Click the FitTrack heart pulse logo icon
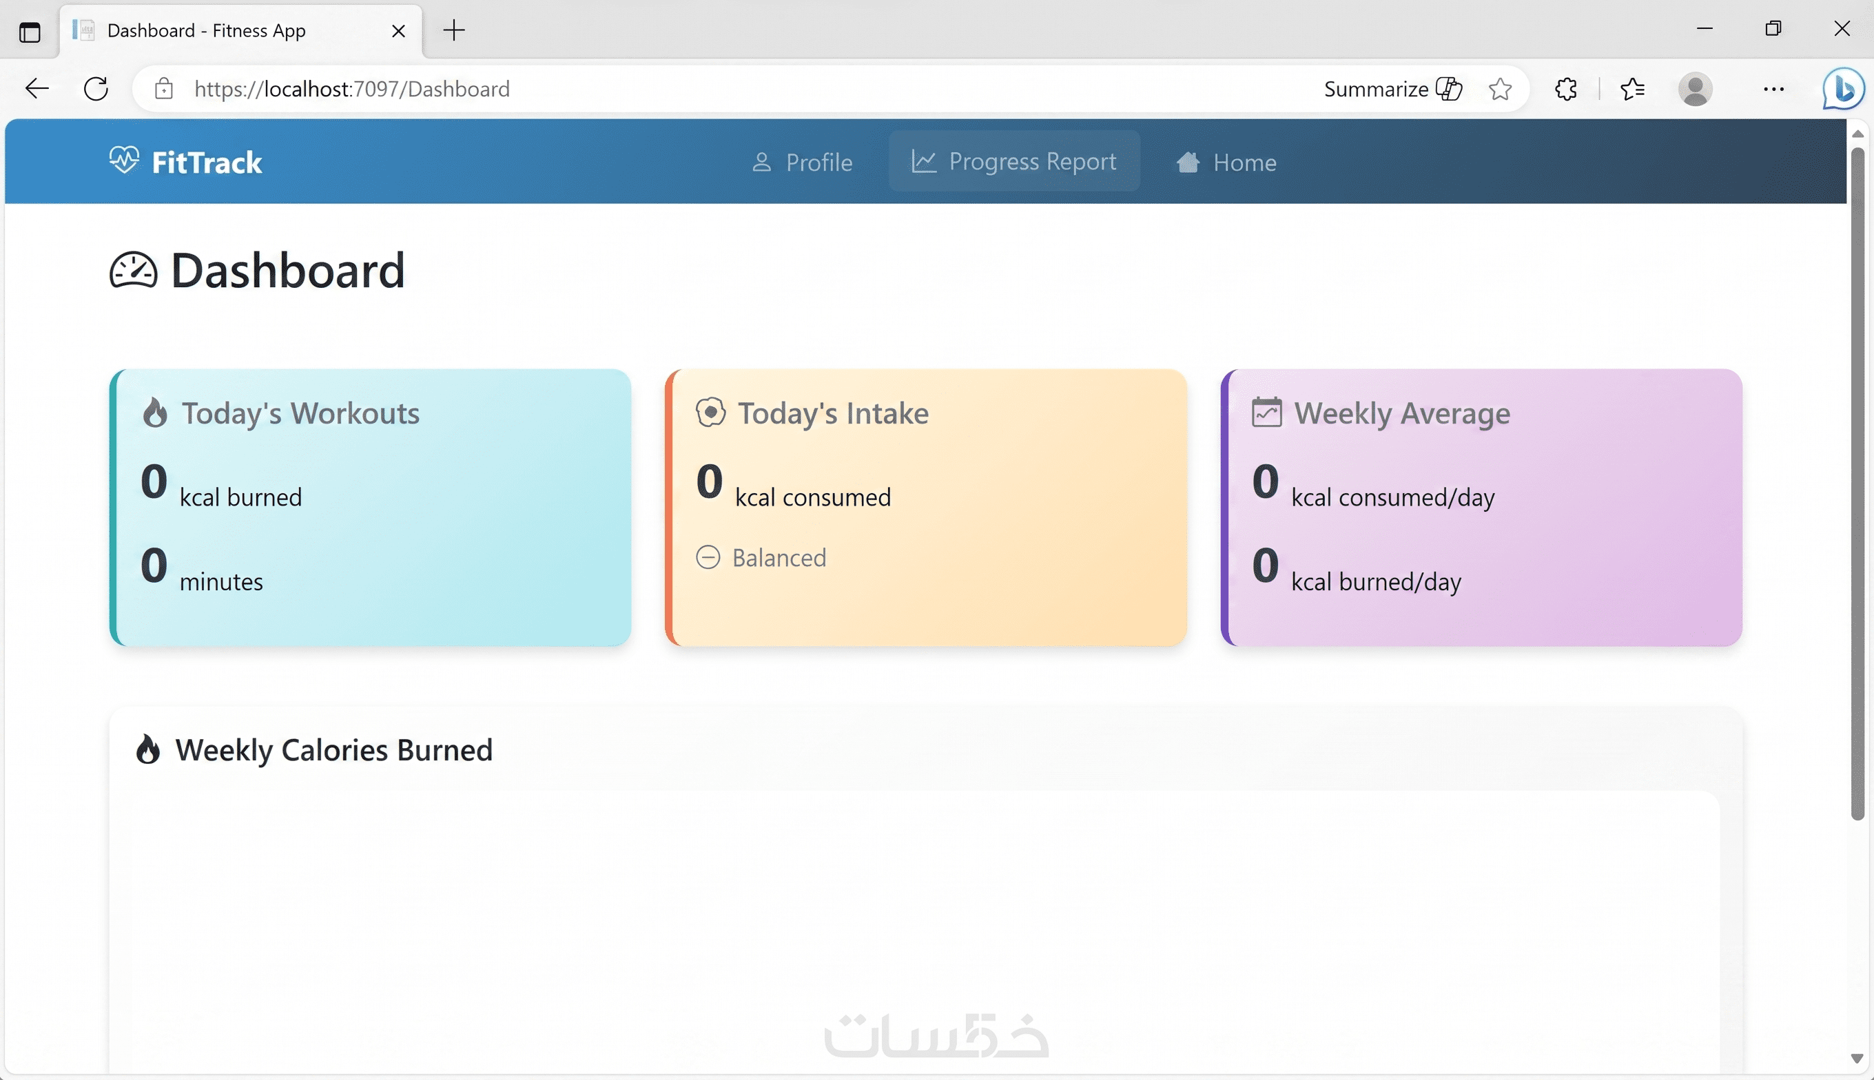Viewport: 1874px width, 1080px height. point(124,160)
